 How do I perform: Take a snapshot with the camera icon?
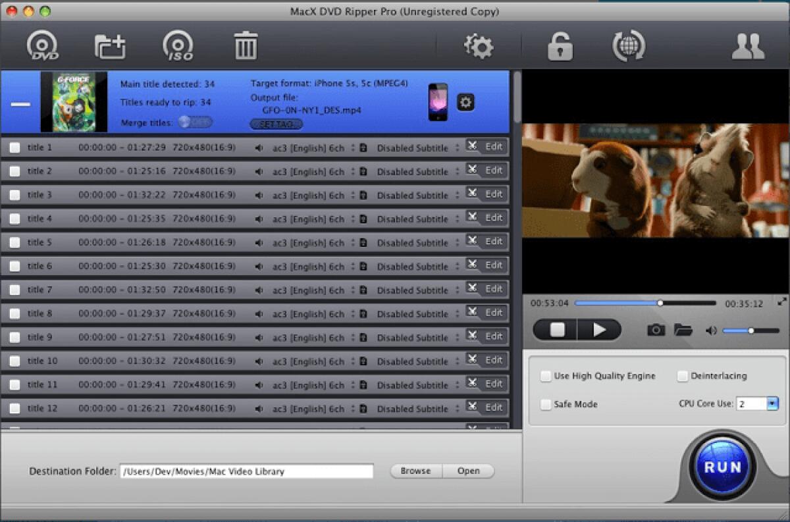[x=656, y=330]
